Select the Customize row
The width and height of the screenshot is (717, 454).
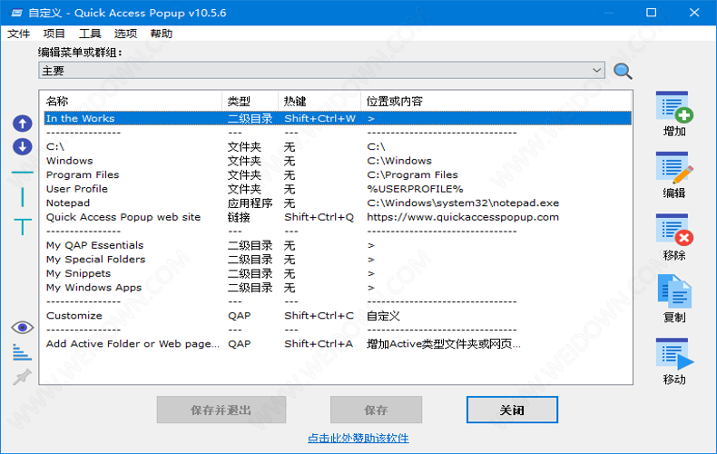click(338, 316)
